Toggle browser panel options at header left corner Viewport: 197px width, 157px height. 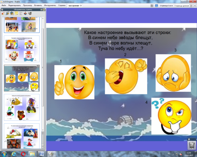pyautogui.click(x=2, y=10)
